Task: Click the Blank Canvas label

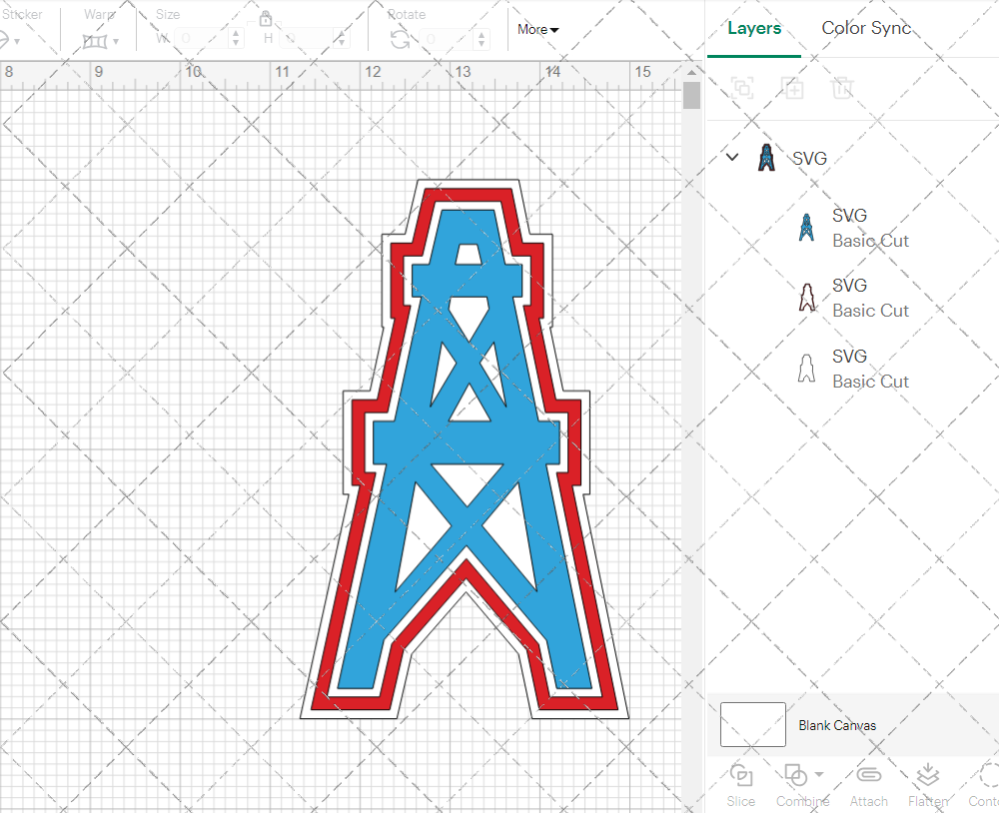Action: click(837, 725)
